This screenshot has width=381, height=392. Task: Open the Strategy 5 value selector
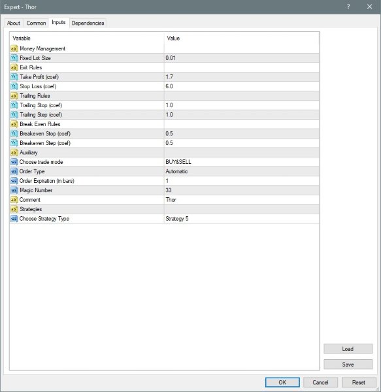click(x=242, y=219)
